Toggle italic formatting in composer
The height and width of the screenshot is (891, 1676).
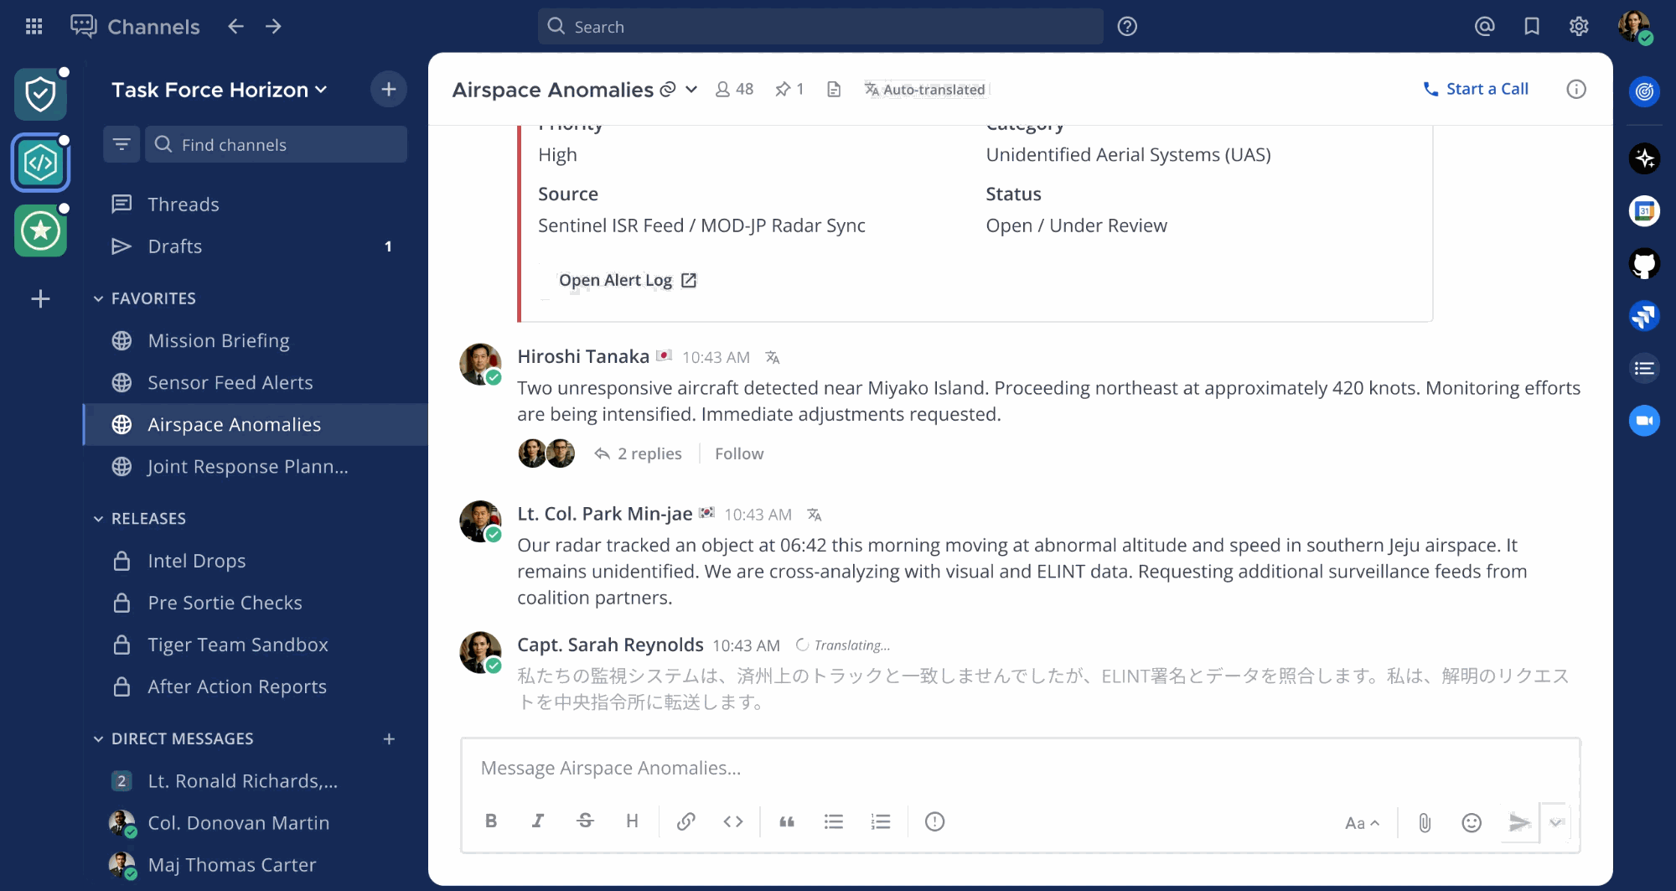pos(538,821)
